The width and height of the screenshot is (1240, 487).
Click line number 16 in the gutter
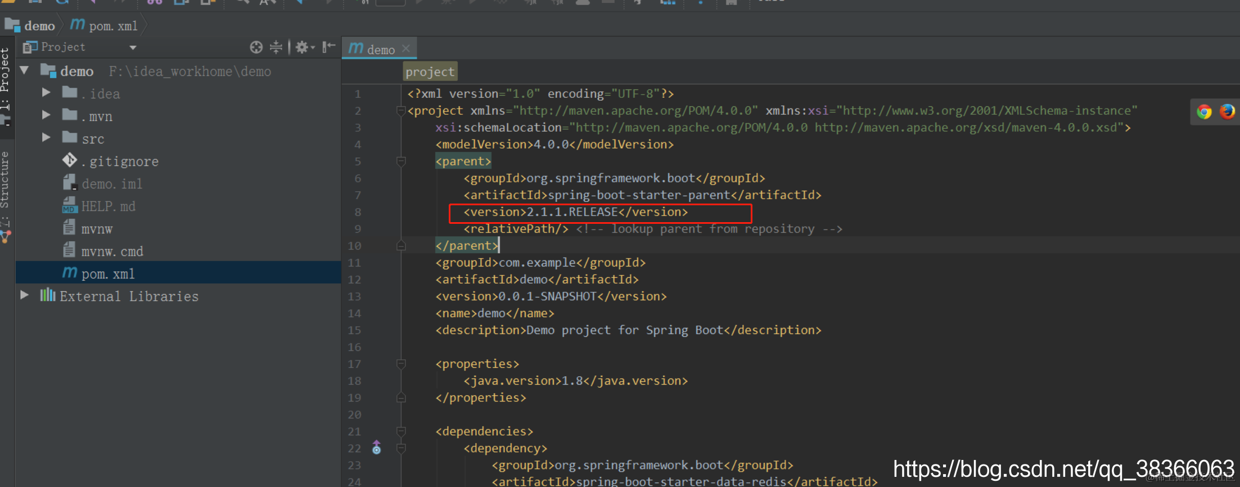[354, 347]
